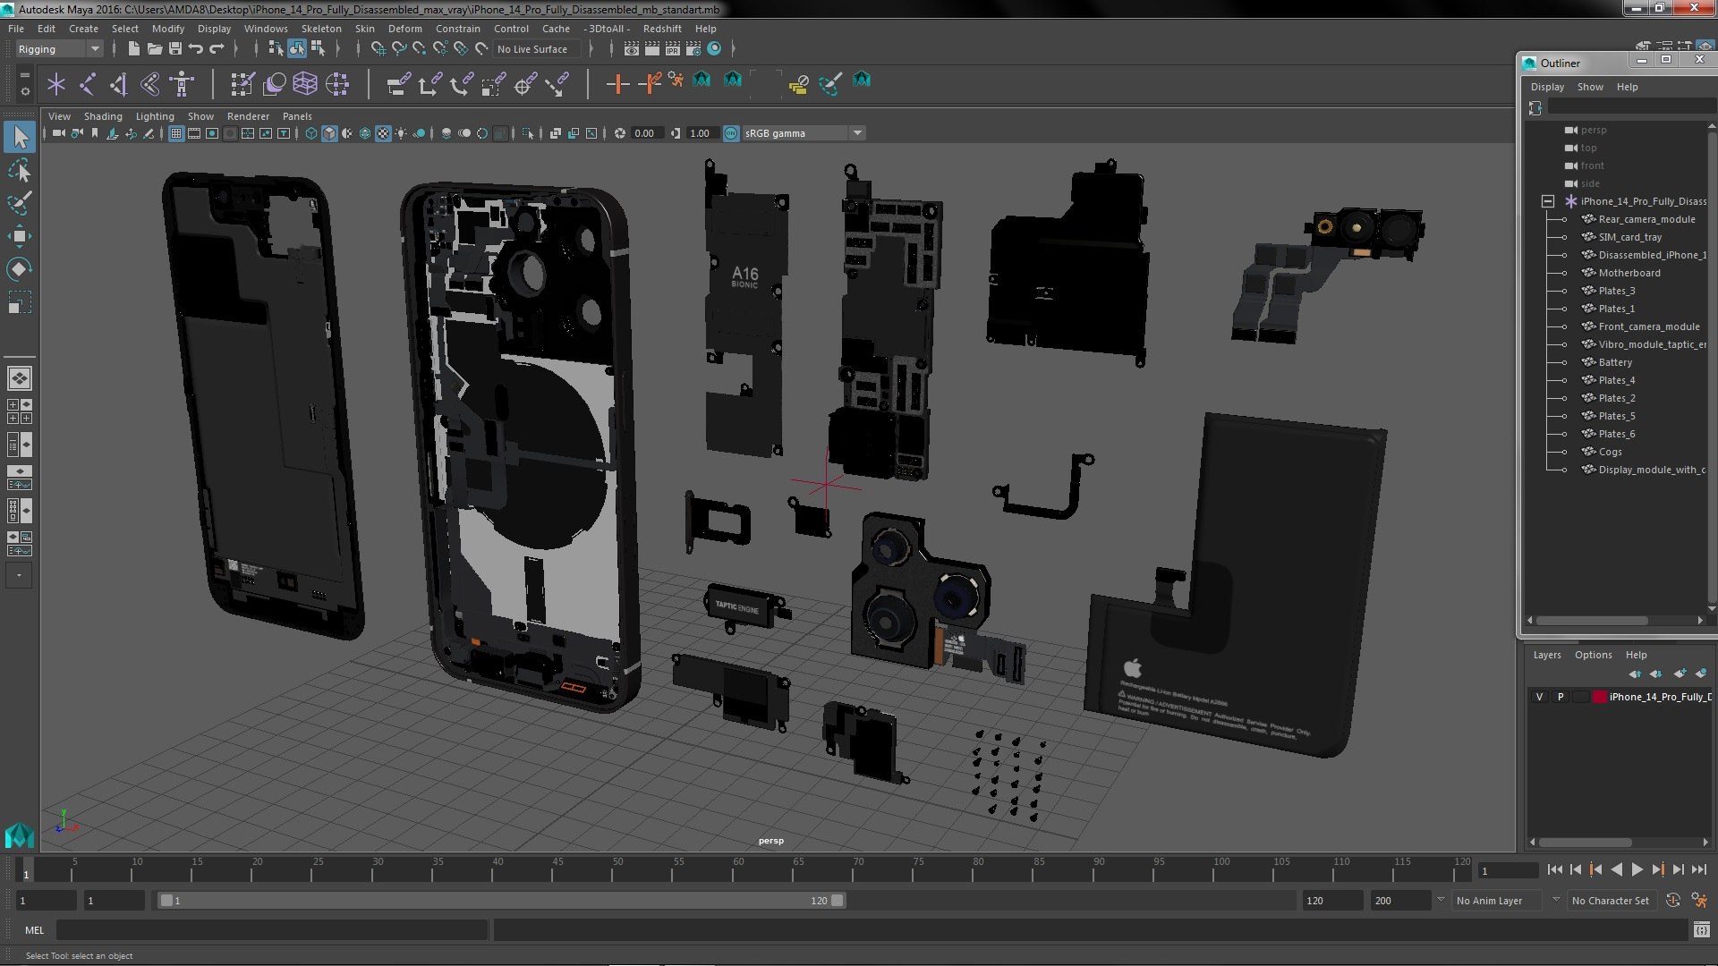Open the Rigging menu set dropdown
The image size is (1718, 966).
tap(59, 49)
